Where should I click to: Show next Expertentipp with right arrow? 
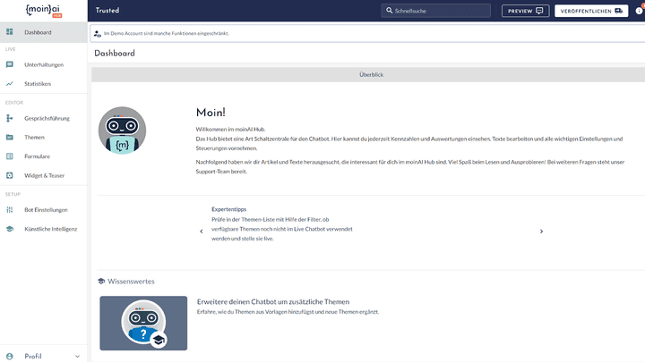[x=541, y=232]
